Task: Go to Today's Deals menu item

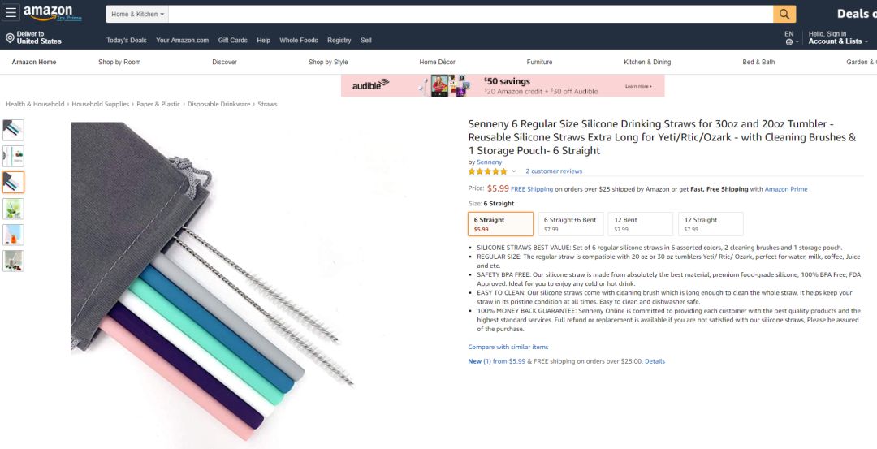Action: coord(127,40)
